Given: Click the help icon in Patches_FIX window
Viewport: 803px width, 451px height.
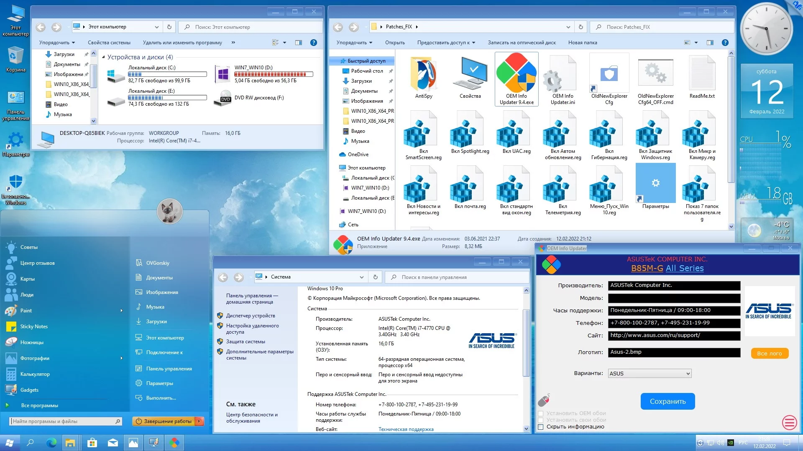Looking at the screenshot, I should pyautogui.click(x=725, y=43).
